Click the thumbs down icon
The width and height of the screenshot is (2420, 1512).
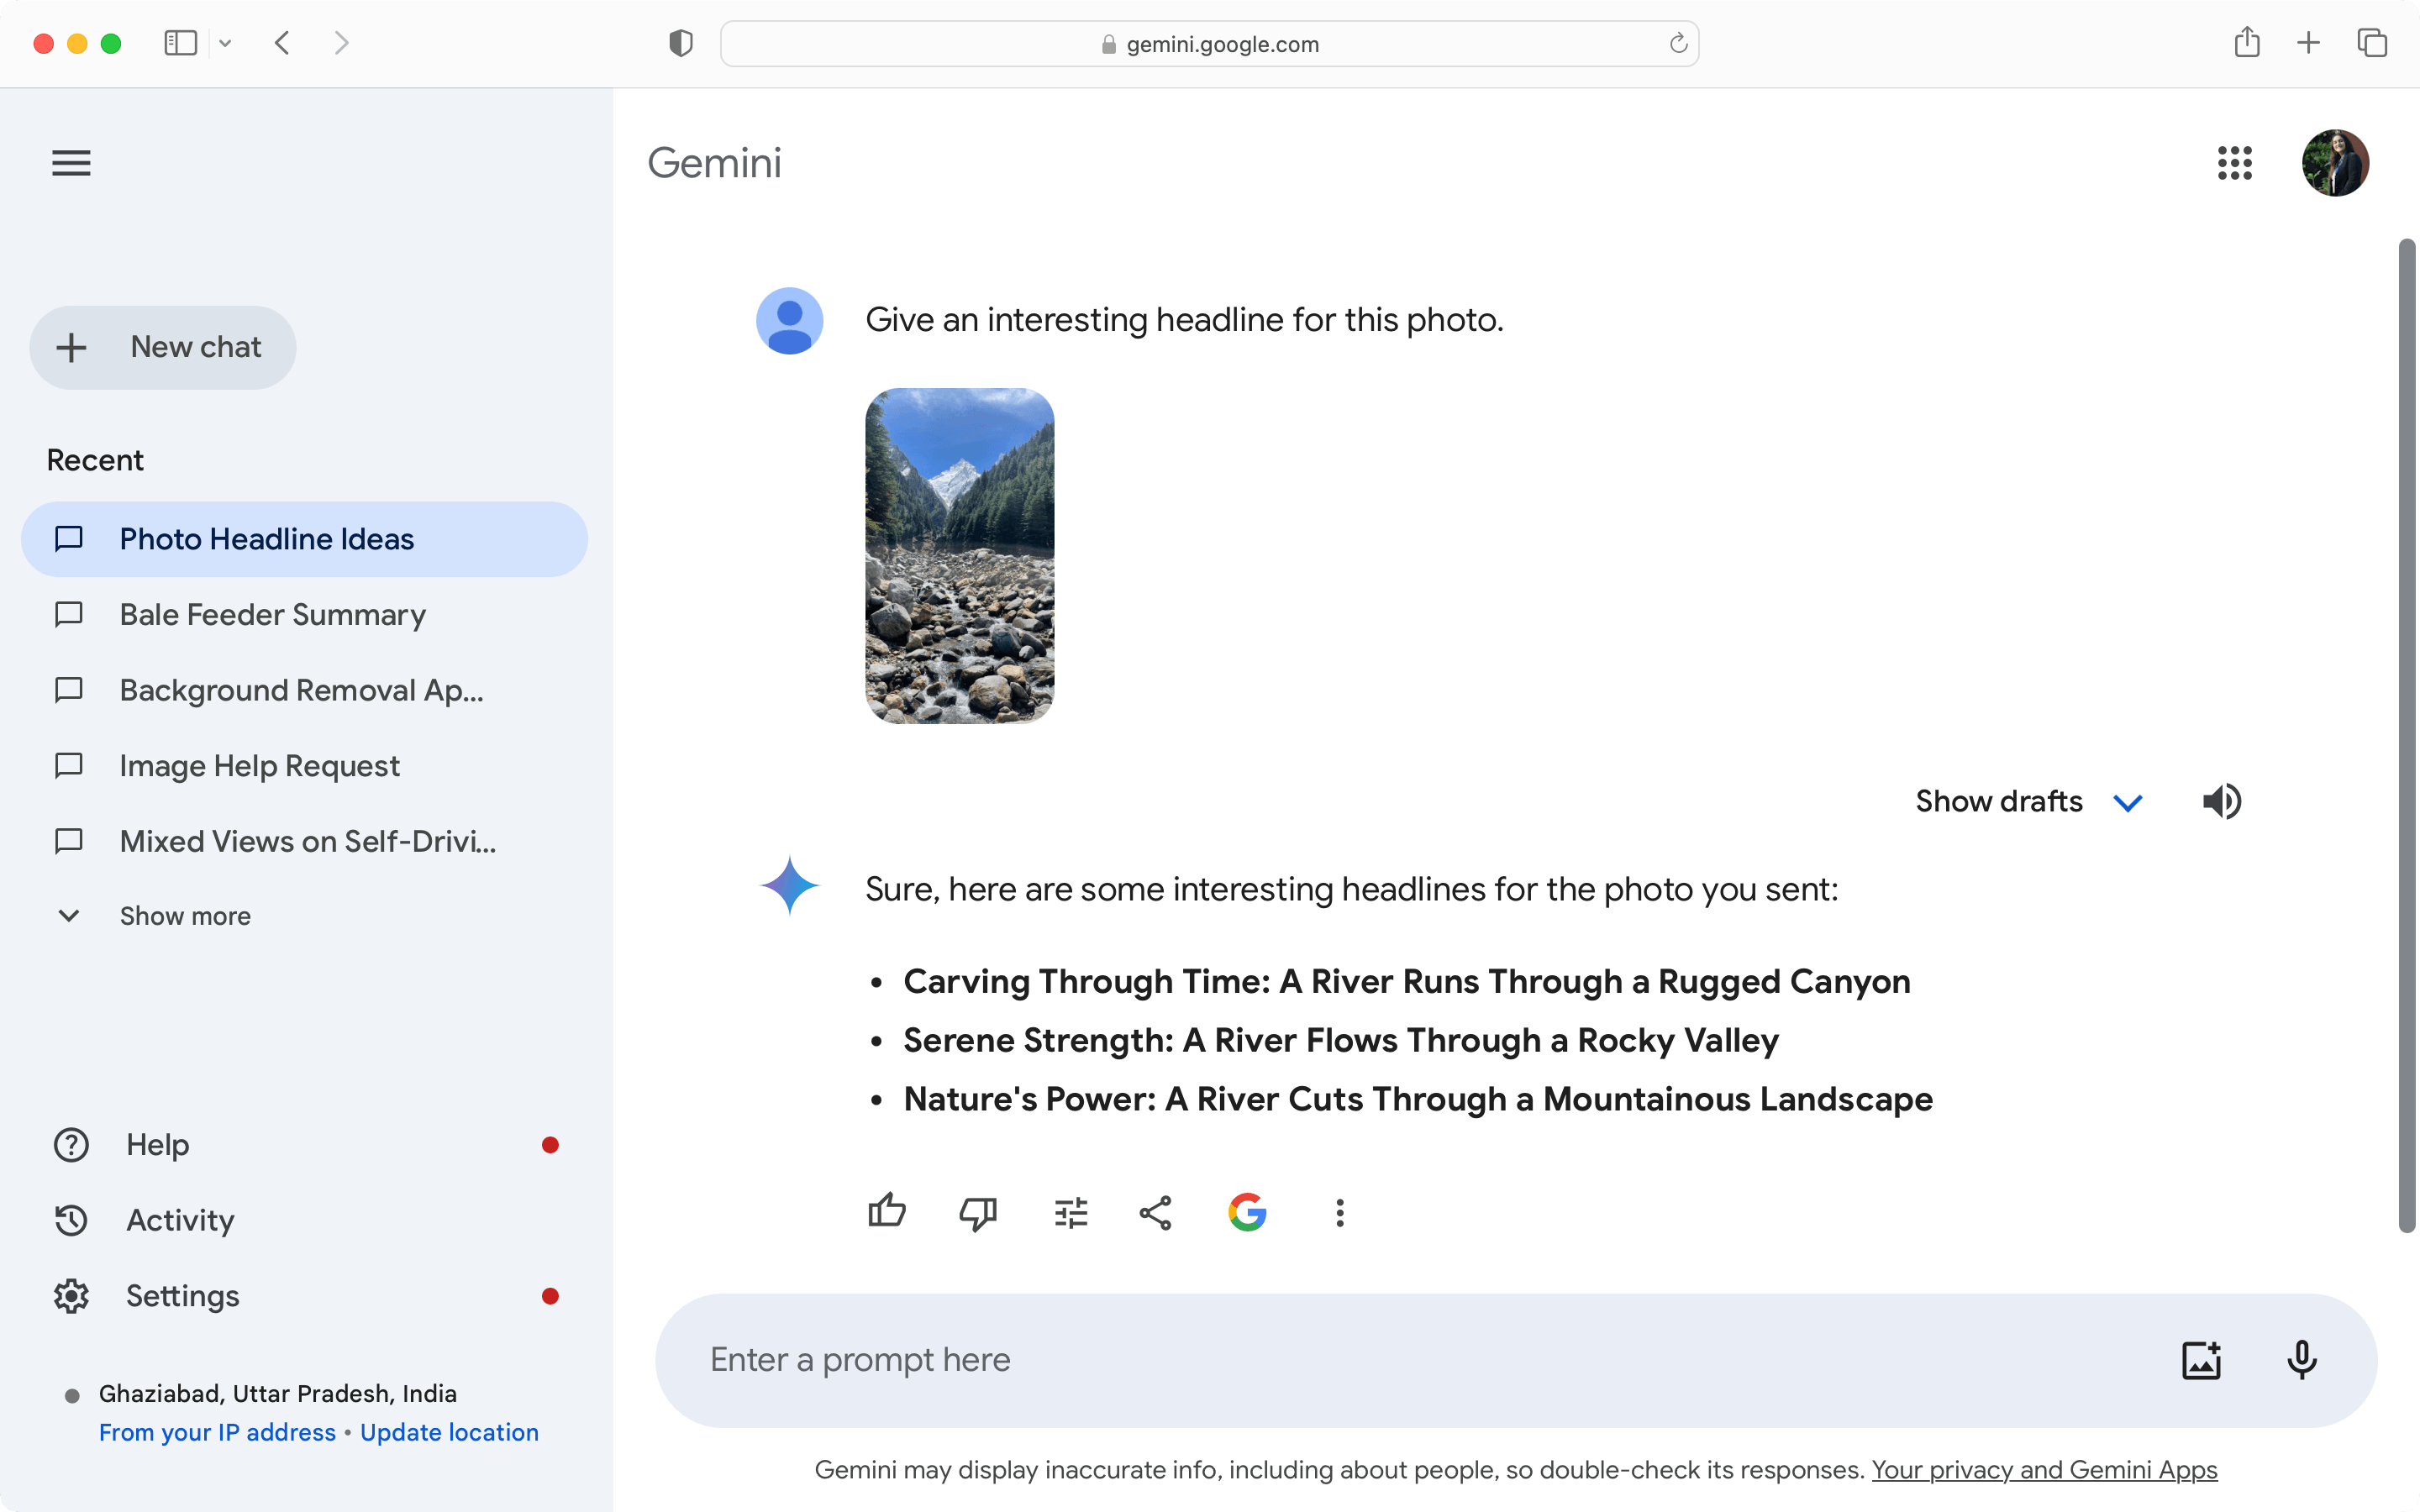pos(978,1213)
